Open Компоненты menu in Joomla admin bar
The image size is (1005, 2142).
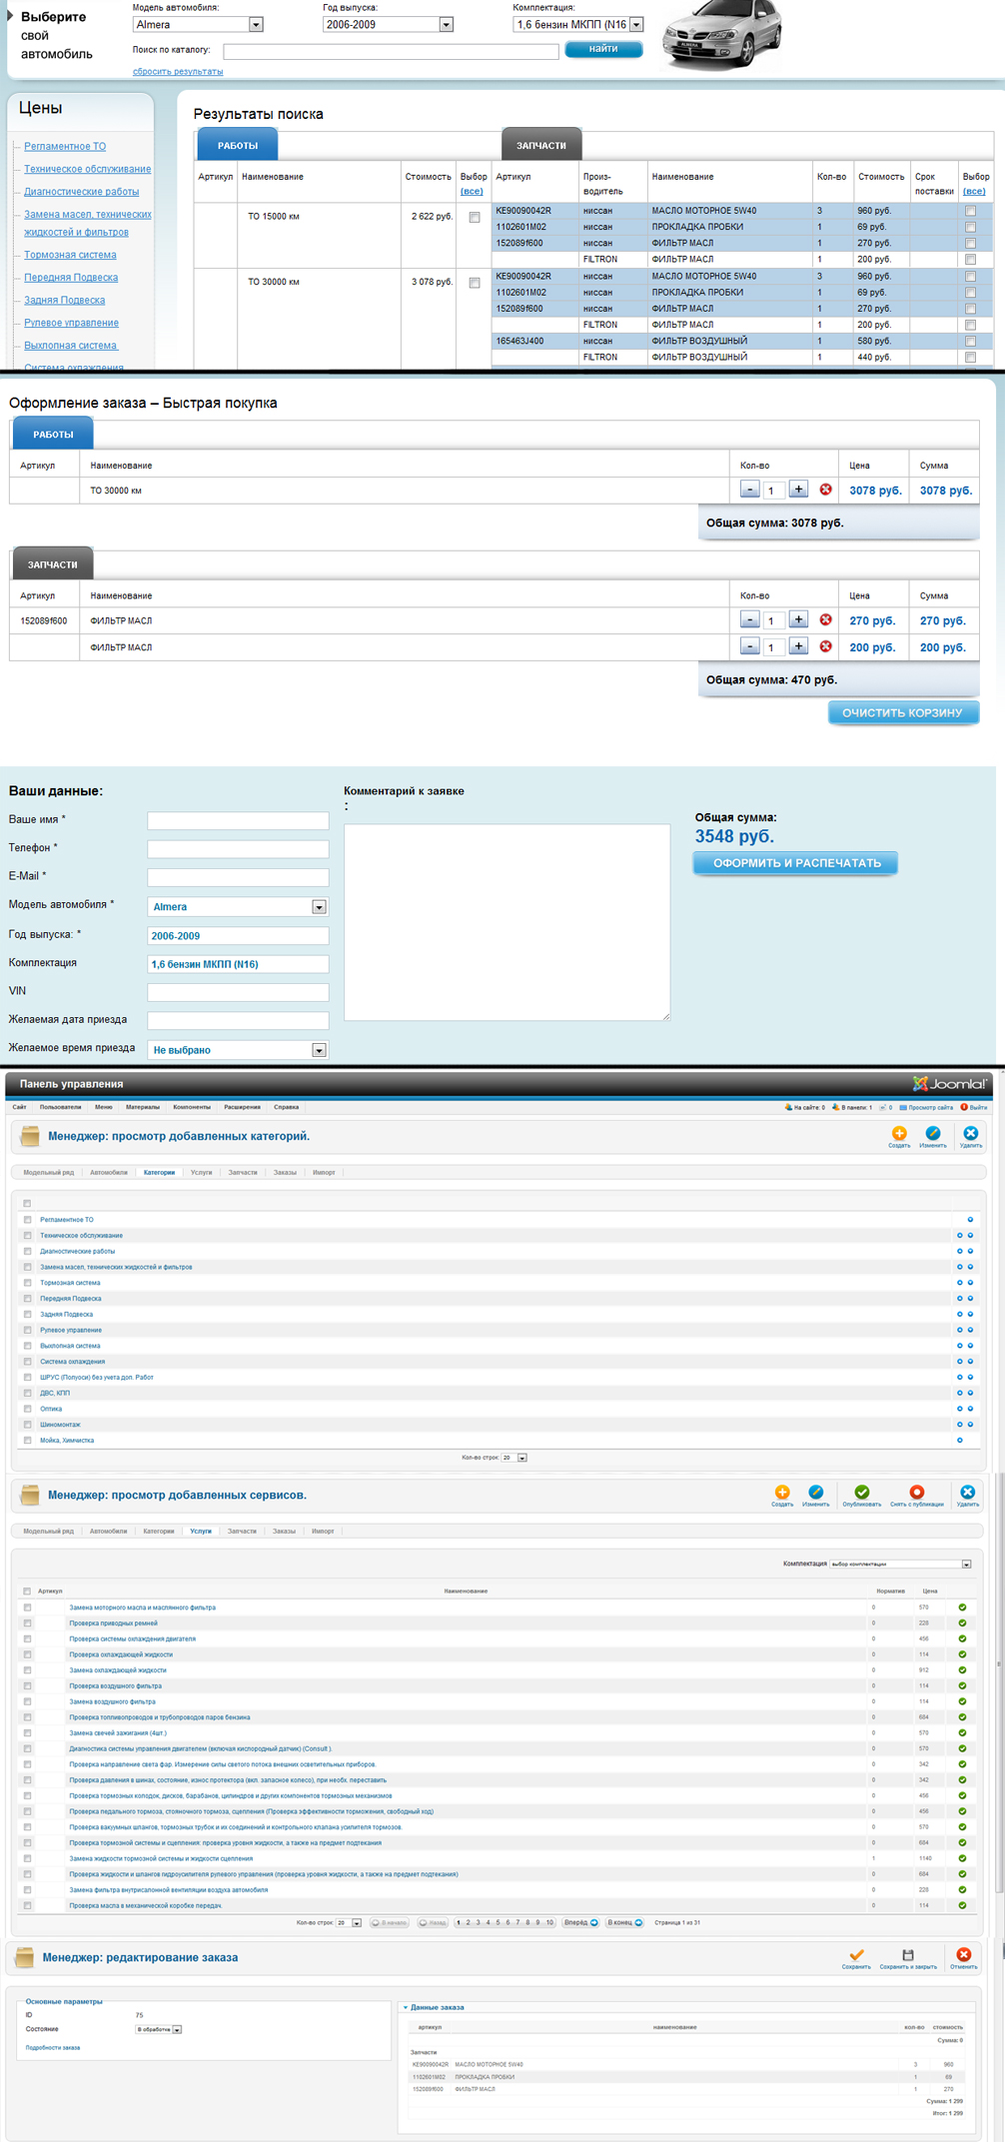(192, 1107)
